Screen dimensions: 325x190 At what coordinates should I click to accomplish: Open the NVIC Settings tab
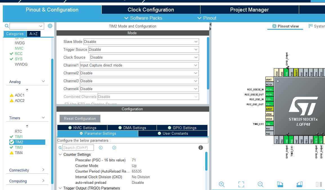tap(82, 128)
